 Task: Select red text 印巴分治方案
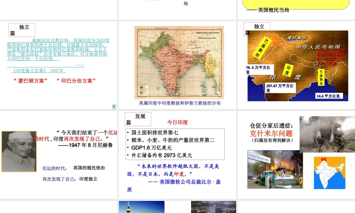[76, 81]
